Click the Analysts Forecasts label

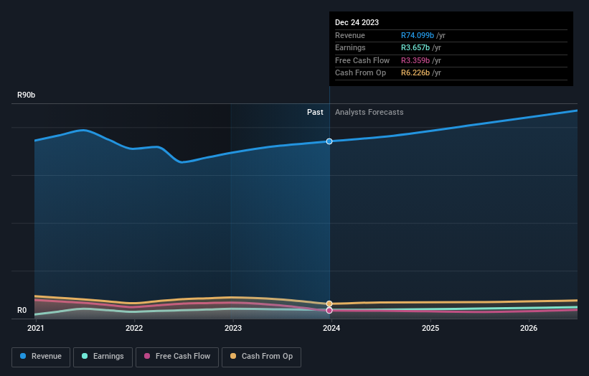(x=369, y=112)
